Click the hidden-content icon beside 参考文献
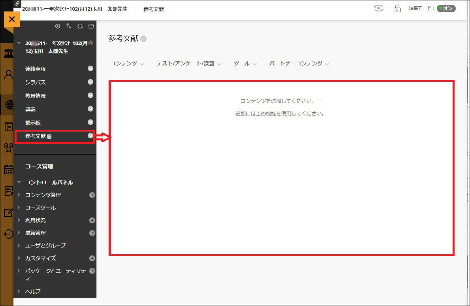470x306 pixels. (49, 137)
